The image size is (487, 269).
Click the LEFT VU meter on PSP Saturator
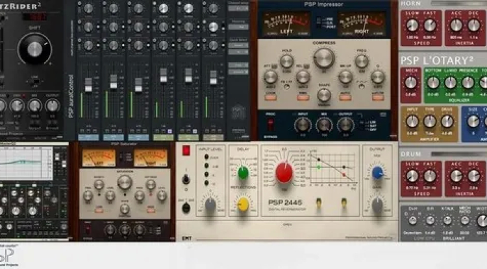[99, 158]
